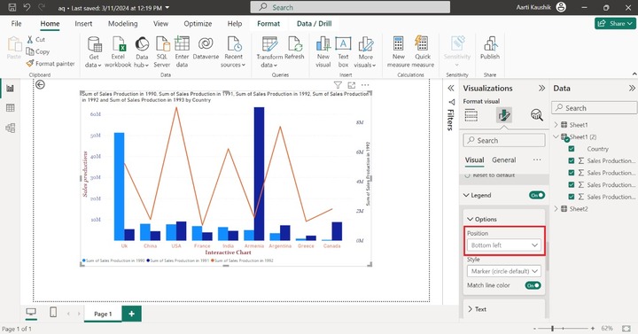
Task: Open the Modeling ribbon tab
Action: point(123,24)
